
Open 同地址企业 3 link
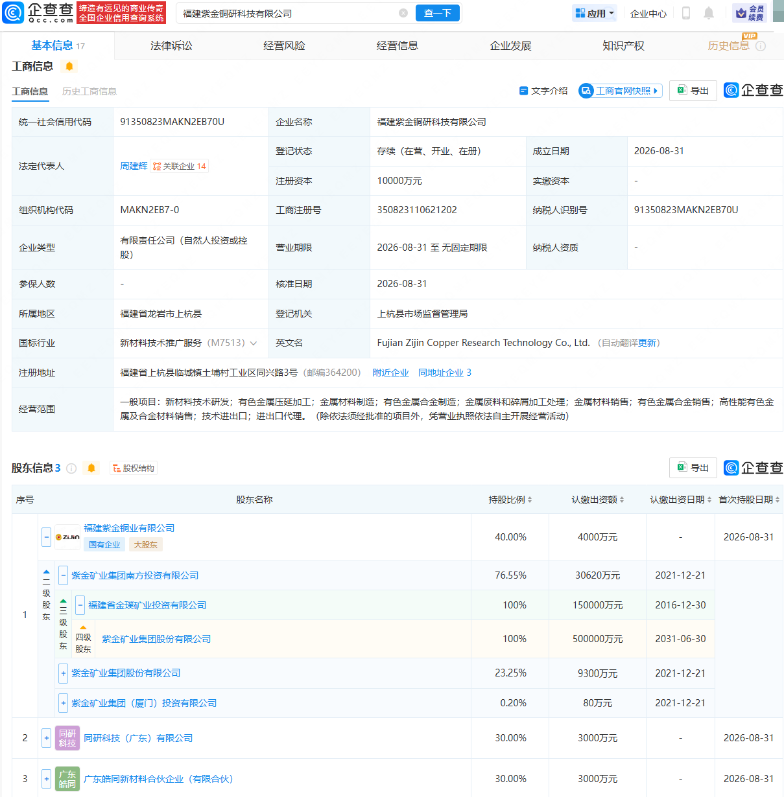click(445, 373)
